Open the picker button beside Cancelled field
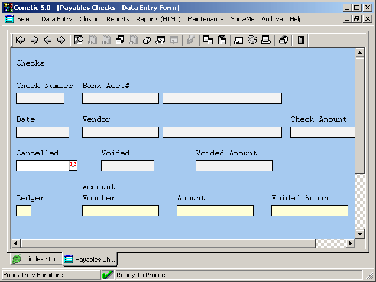 (73, 166)
